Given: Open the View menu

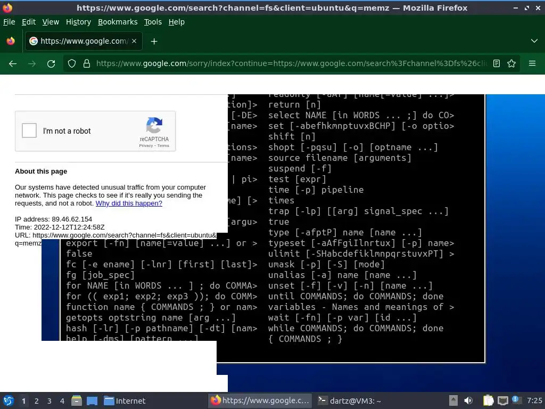Looking at the screenshot, I should click(x=51, y=22).
